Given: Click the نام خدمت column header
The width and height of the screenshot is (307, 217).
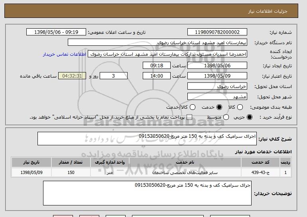Looking at the screenshot, I should click(x=185, y=162).
